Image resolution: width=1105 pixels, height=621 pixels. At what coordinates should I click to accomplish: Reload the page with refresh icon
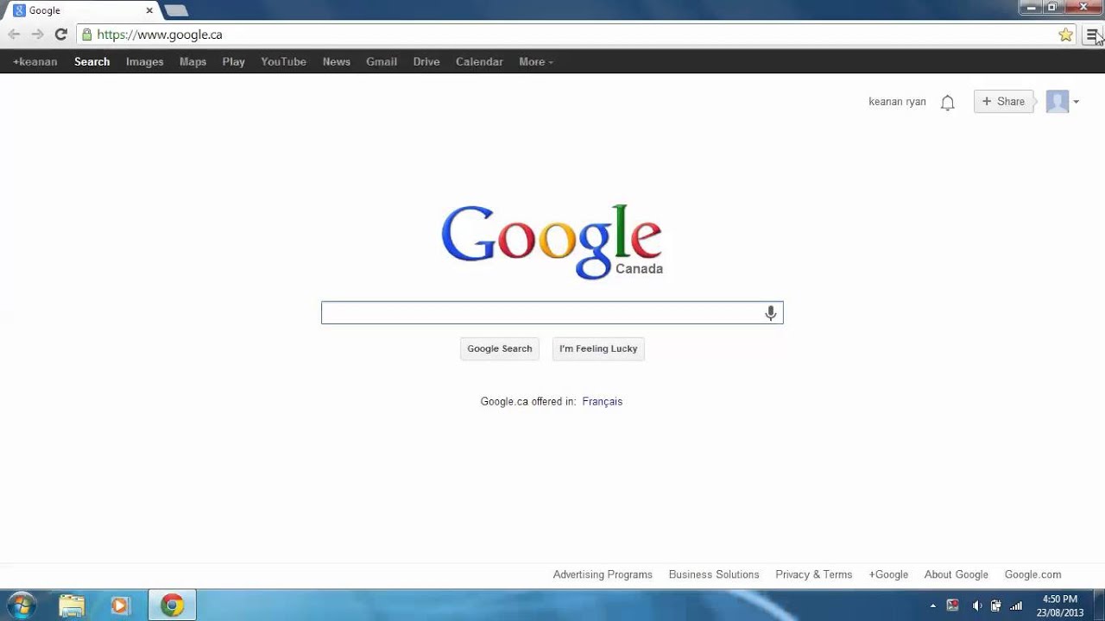(x=60, y=34)
